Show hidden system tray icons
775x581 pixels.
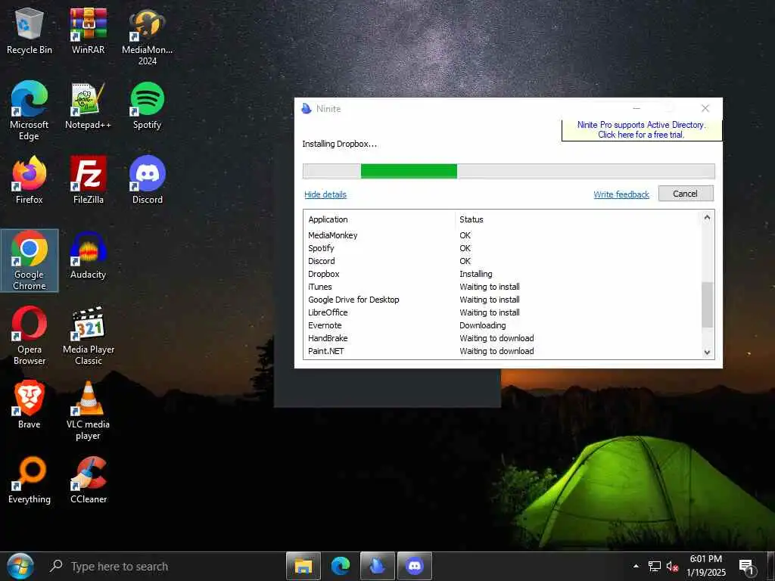tap(636, 566)
